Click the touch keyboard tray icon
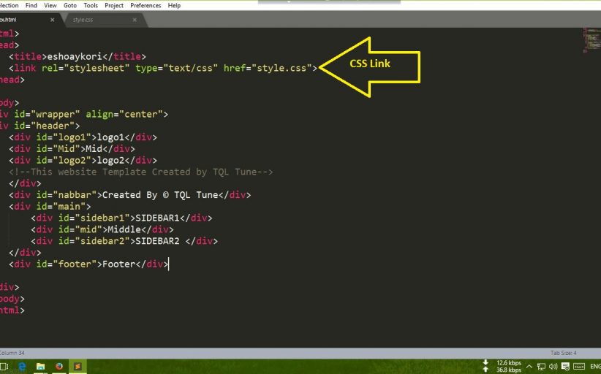 (x=578, y=366)
